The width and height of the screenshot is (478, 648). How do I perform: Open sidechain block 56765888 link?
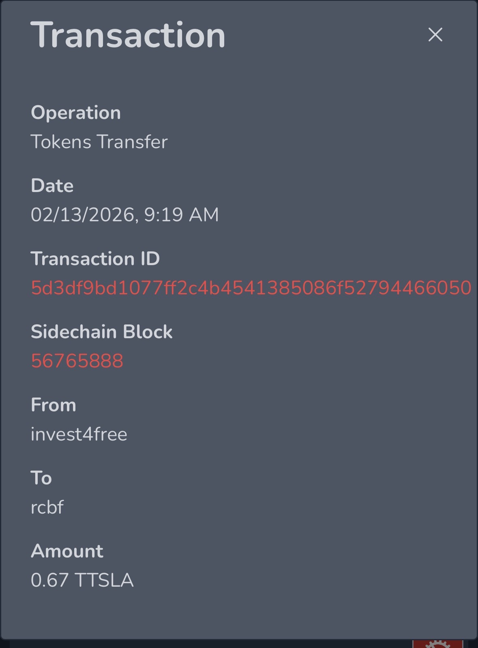(77, 361)
